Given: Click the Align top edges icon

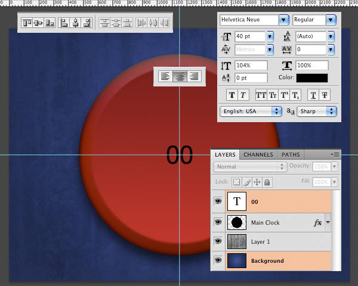Looking at the screenshot, I should [27, 23].
